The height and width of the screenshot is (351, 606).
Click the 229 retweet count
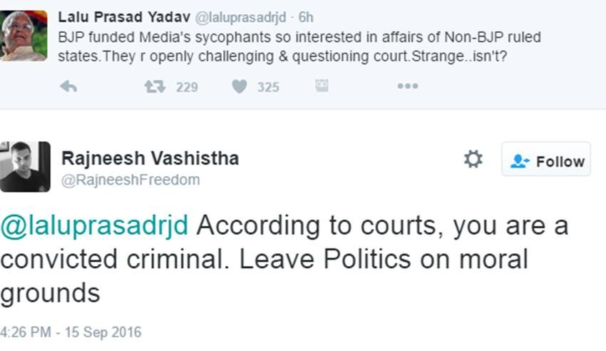pos(187,87)
